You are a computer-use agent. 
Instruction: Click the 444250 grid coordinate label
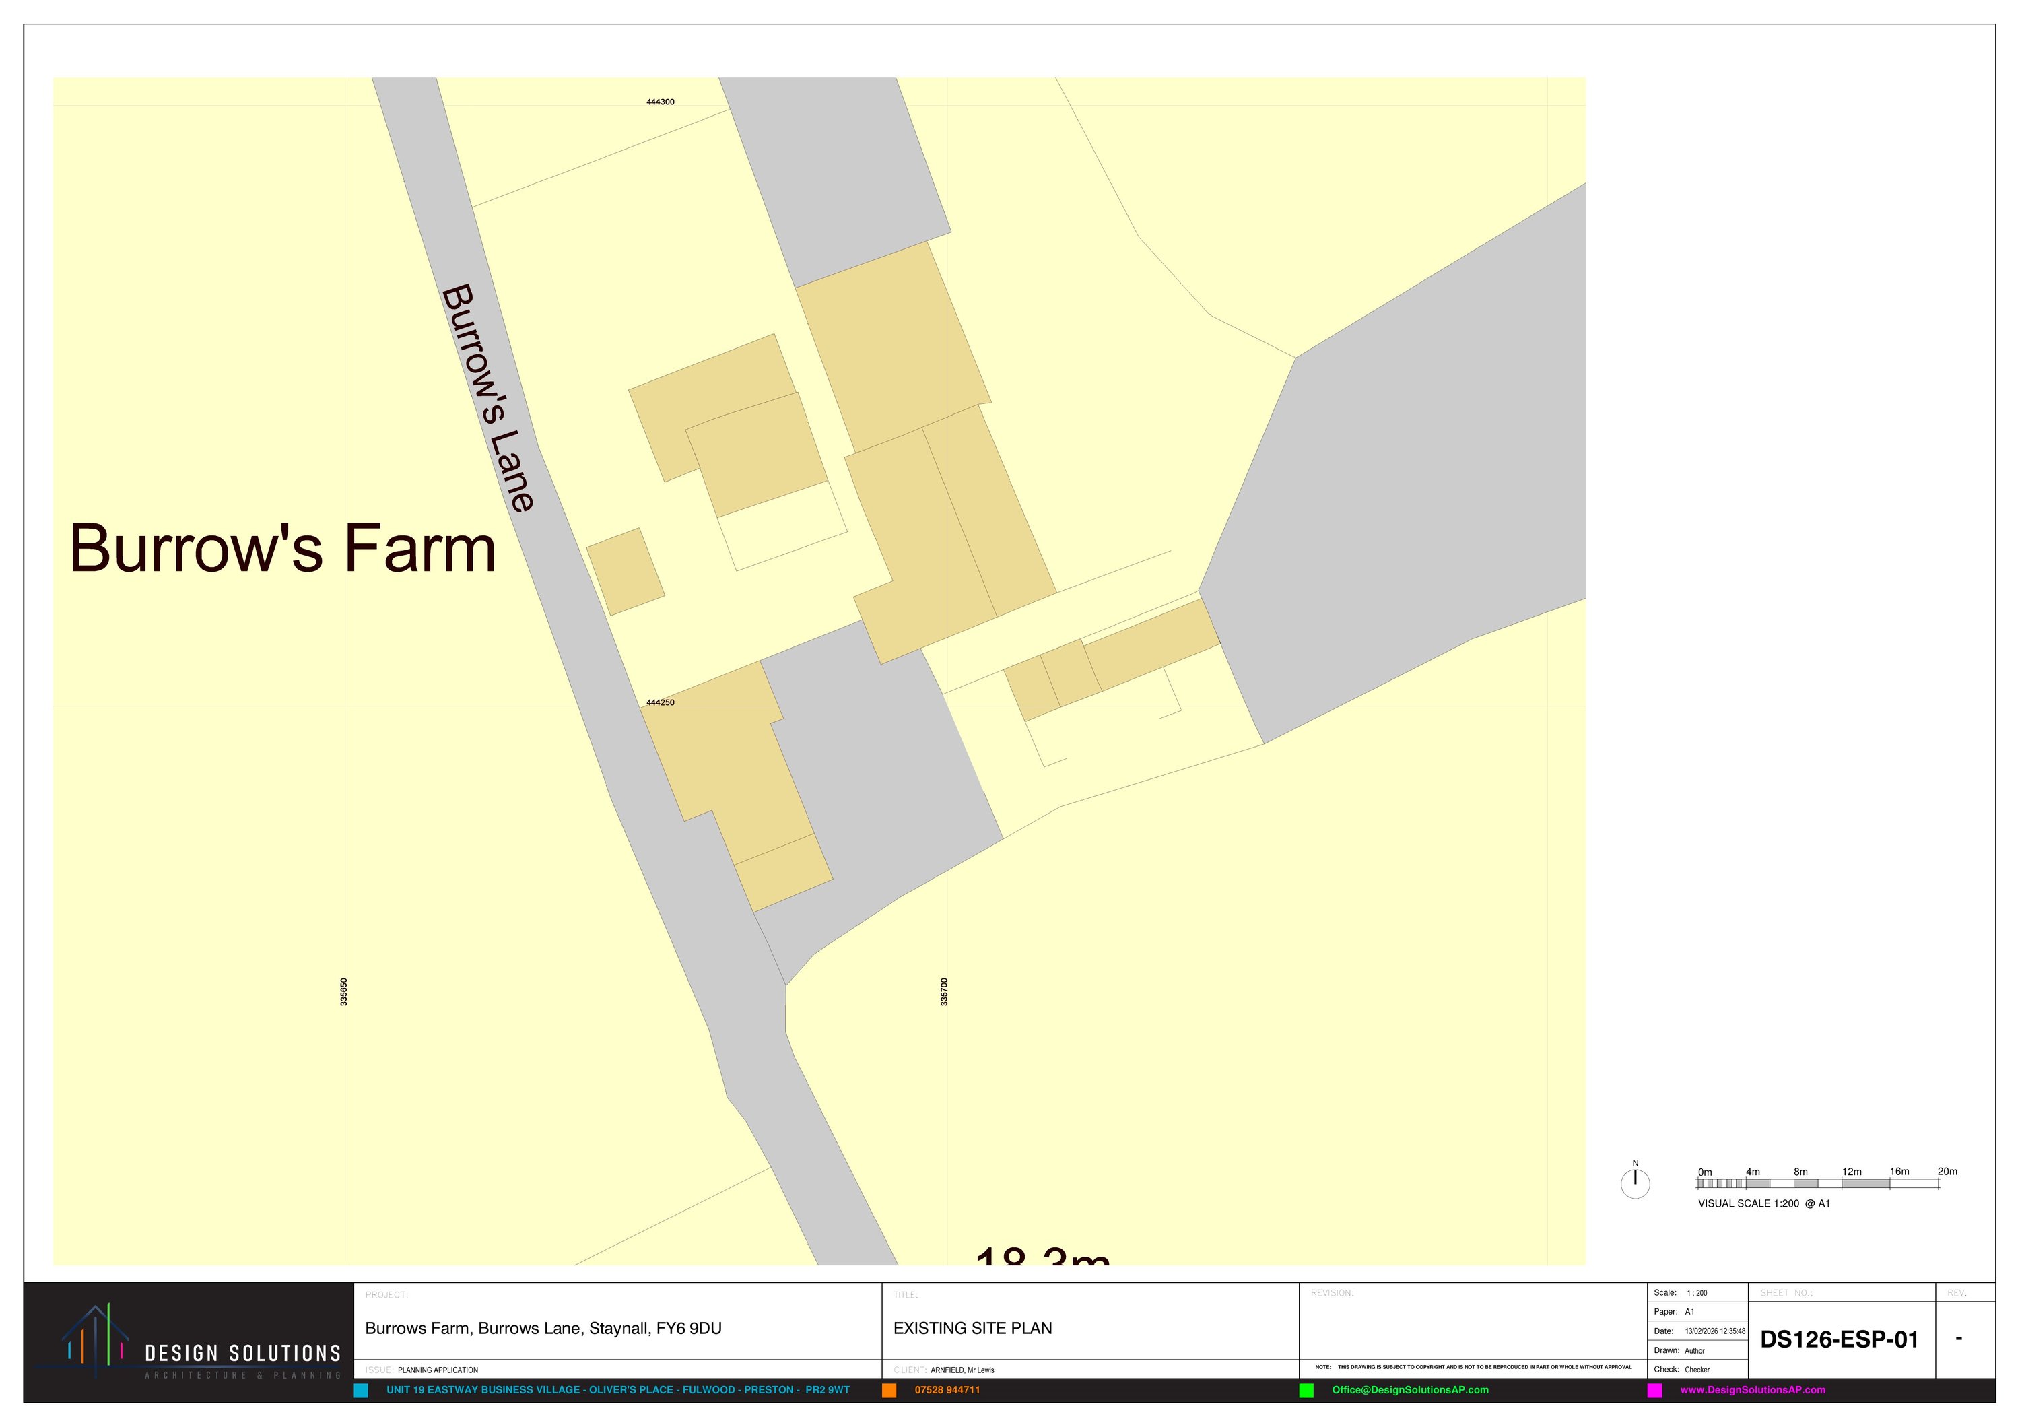(660, 702)
